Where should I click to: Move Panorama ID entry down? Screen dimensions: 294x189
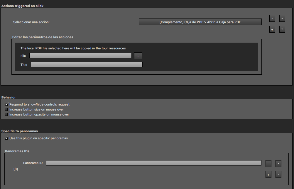click(x=278, y=175)
